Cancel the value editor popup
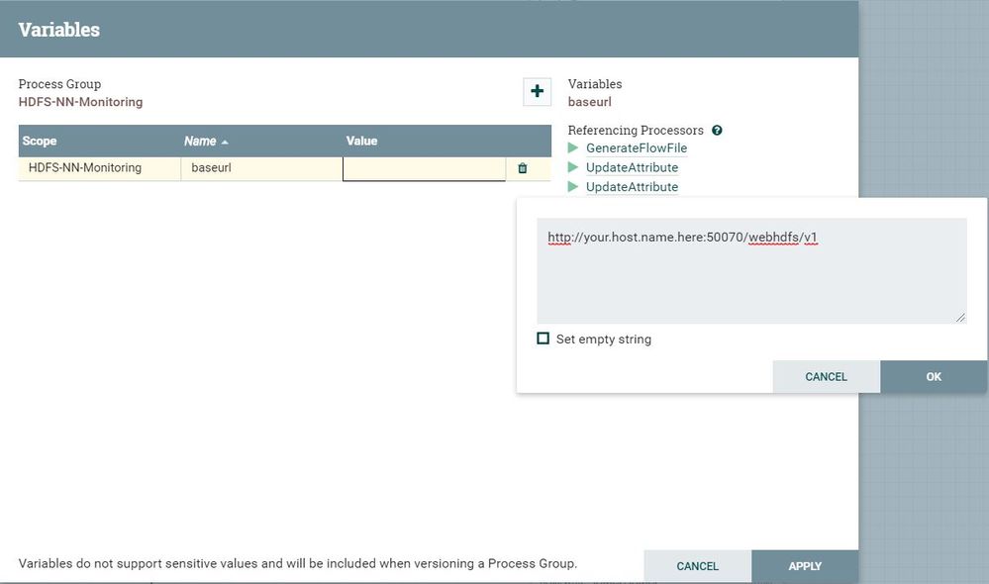Viewport: 989px width, 584px height. (x=826, y=376)
